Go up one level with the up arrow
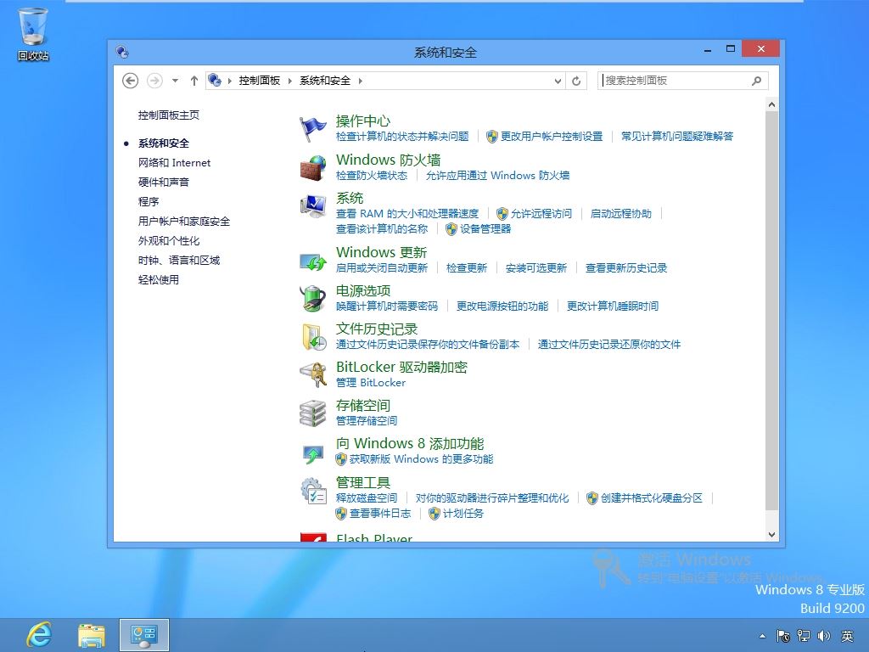 (x=194, y=81)
